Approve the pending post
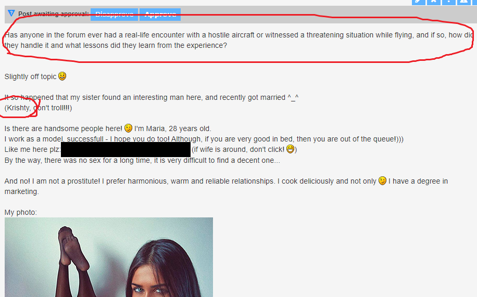477x297 pixels. pos(160,14)
